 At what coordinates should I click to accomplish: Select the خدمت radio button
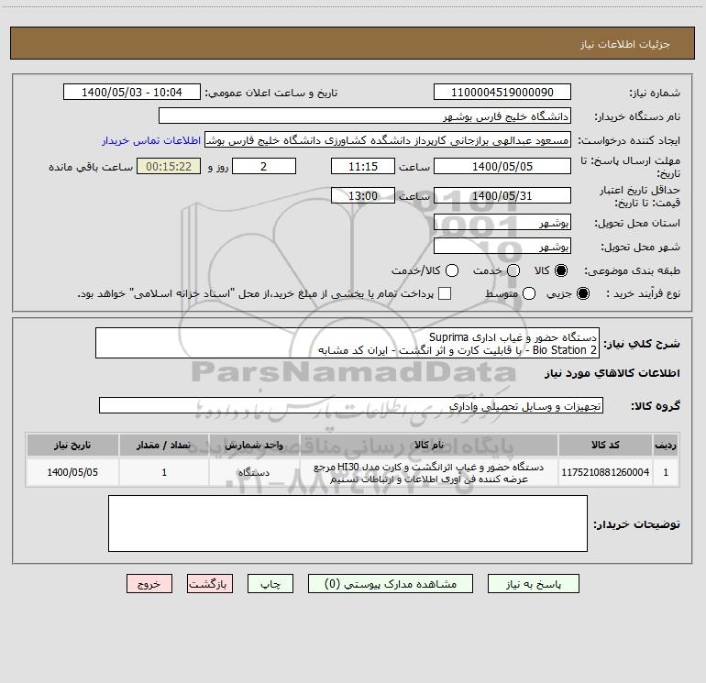[x=513, y=270]
